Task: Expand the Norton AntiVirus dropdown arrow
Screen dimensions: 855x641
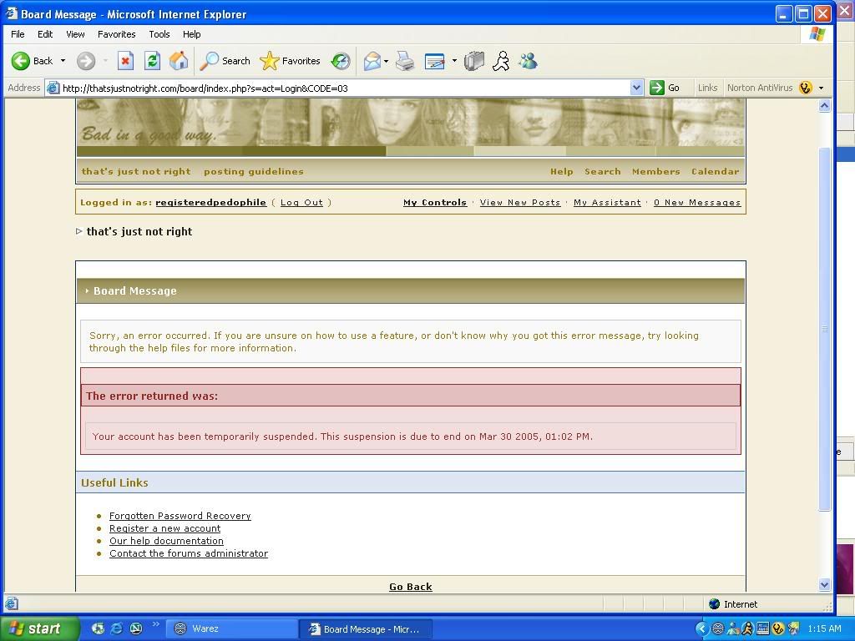Action: click(x=821, y=88)
